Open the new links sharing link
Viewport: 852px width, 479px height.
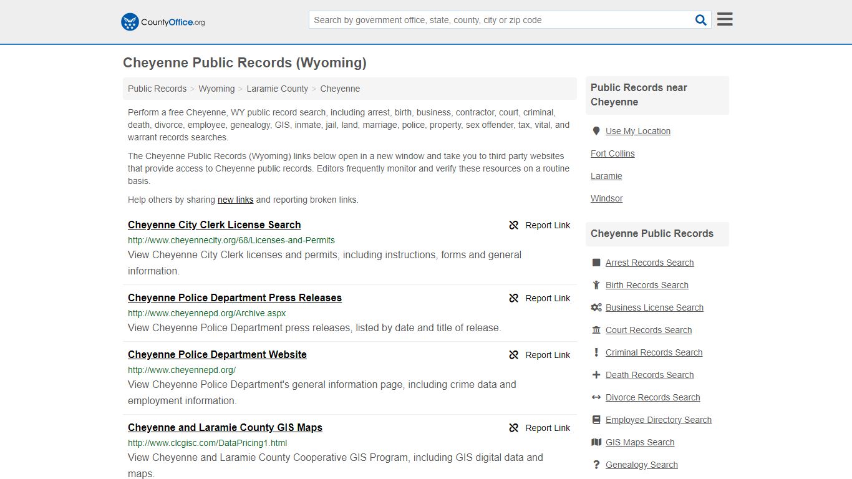[x=235, y=200]
